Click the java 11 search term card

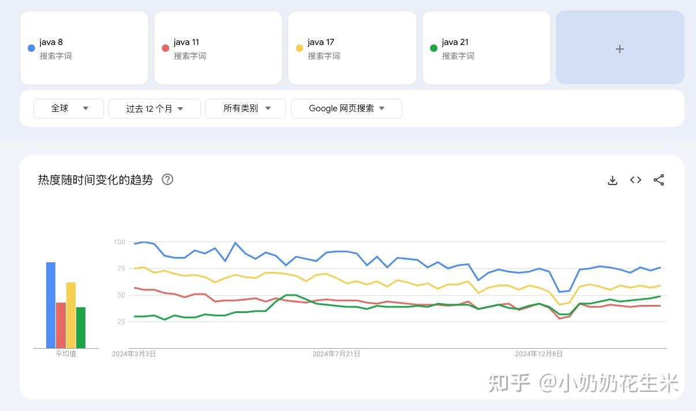[218, 48]
